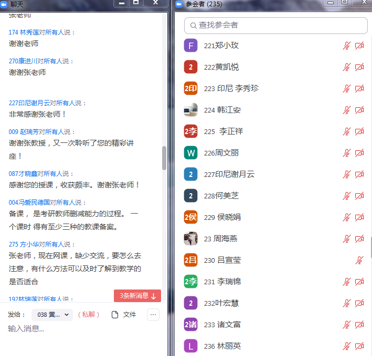The image size is (372, 356).
Task: Toggle video for 228何美芝
Action: tap(359, 196)
